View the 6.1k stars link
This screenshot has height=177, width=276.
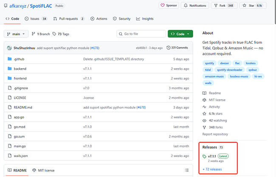coord(212,114)
